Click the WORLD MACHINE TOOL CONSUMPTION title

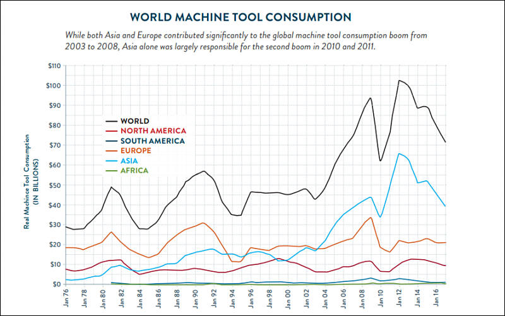241,17
